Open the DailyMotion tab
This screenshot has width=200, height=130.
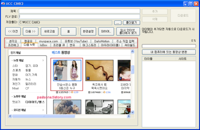pos(102,41)
